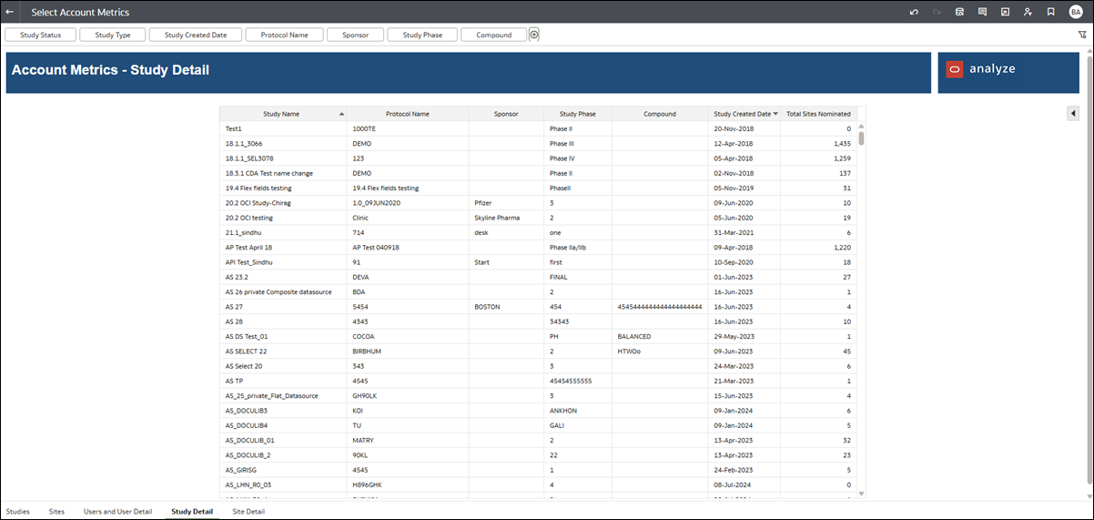Image resolution: width=1094 pixels, height=520 pixels.
Task: Open the Study Status filter
Action: coord(41,35)
